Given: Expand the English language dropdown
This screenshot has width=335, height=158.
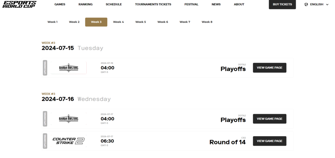Looking at the screenshot, I should pos(316,5).
